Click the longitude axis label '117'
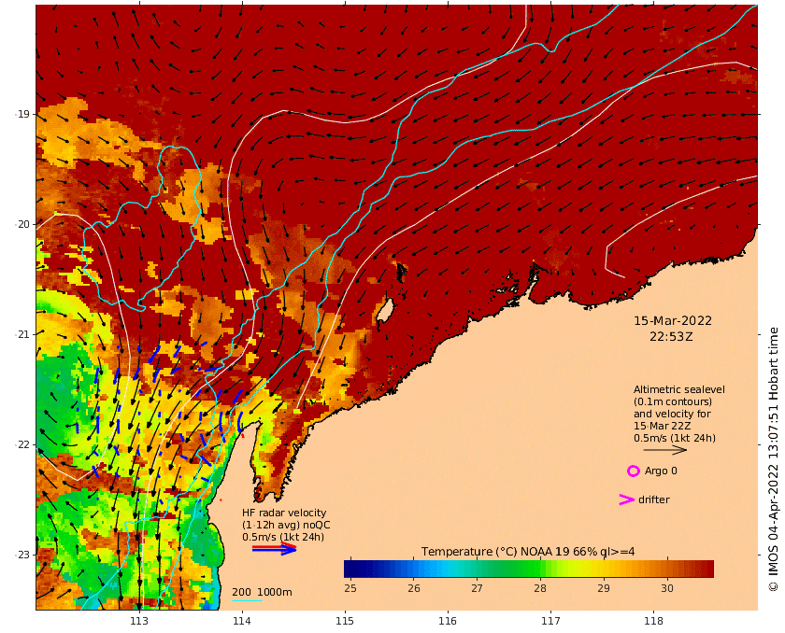 click(x=550, y=622)
